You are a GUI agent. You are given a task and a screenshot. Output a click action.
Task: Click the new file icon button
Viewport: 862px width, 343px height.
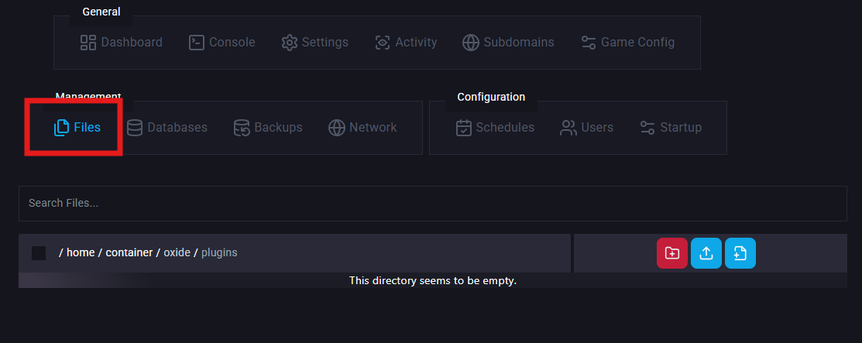tap(740, 253)
